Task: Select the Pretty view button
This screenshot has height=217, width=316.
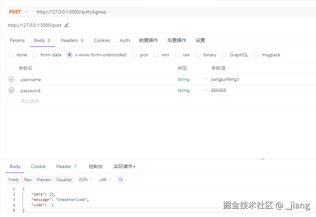Action: pos(14,179)
